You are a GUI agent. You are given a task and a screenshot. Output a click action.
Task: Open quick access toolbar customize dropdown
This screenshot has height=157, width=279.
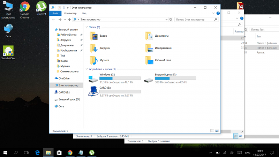(68, 8)
